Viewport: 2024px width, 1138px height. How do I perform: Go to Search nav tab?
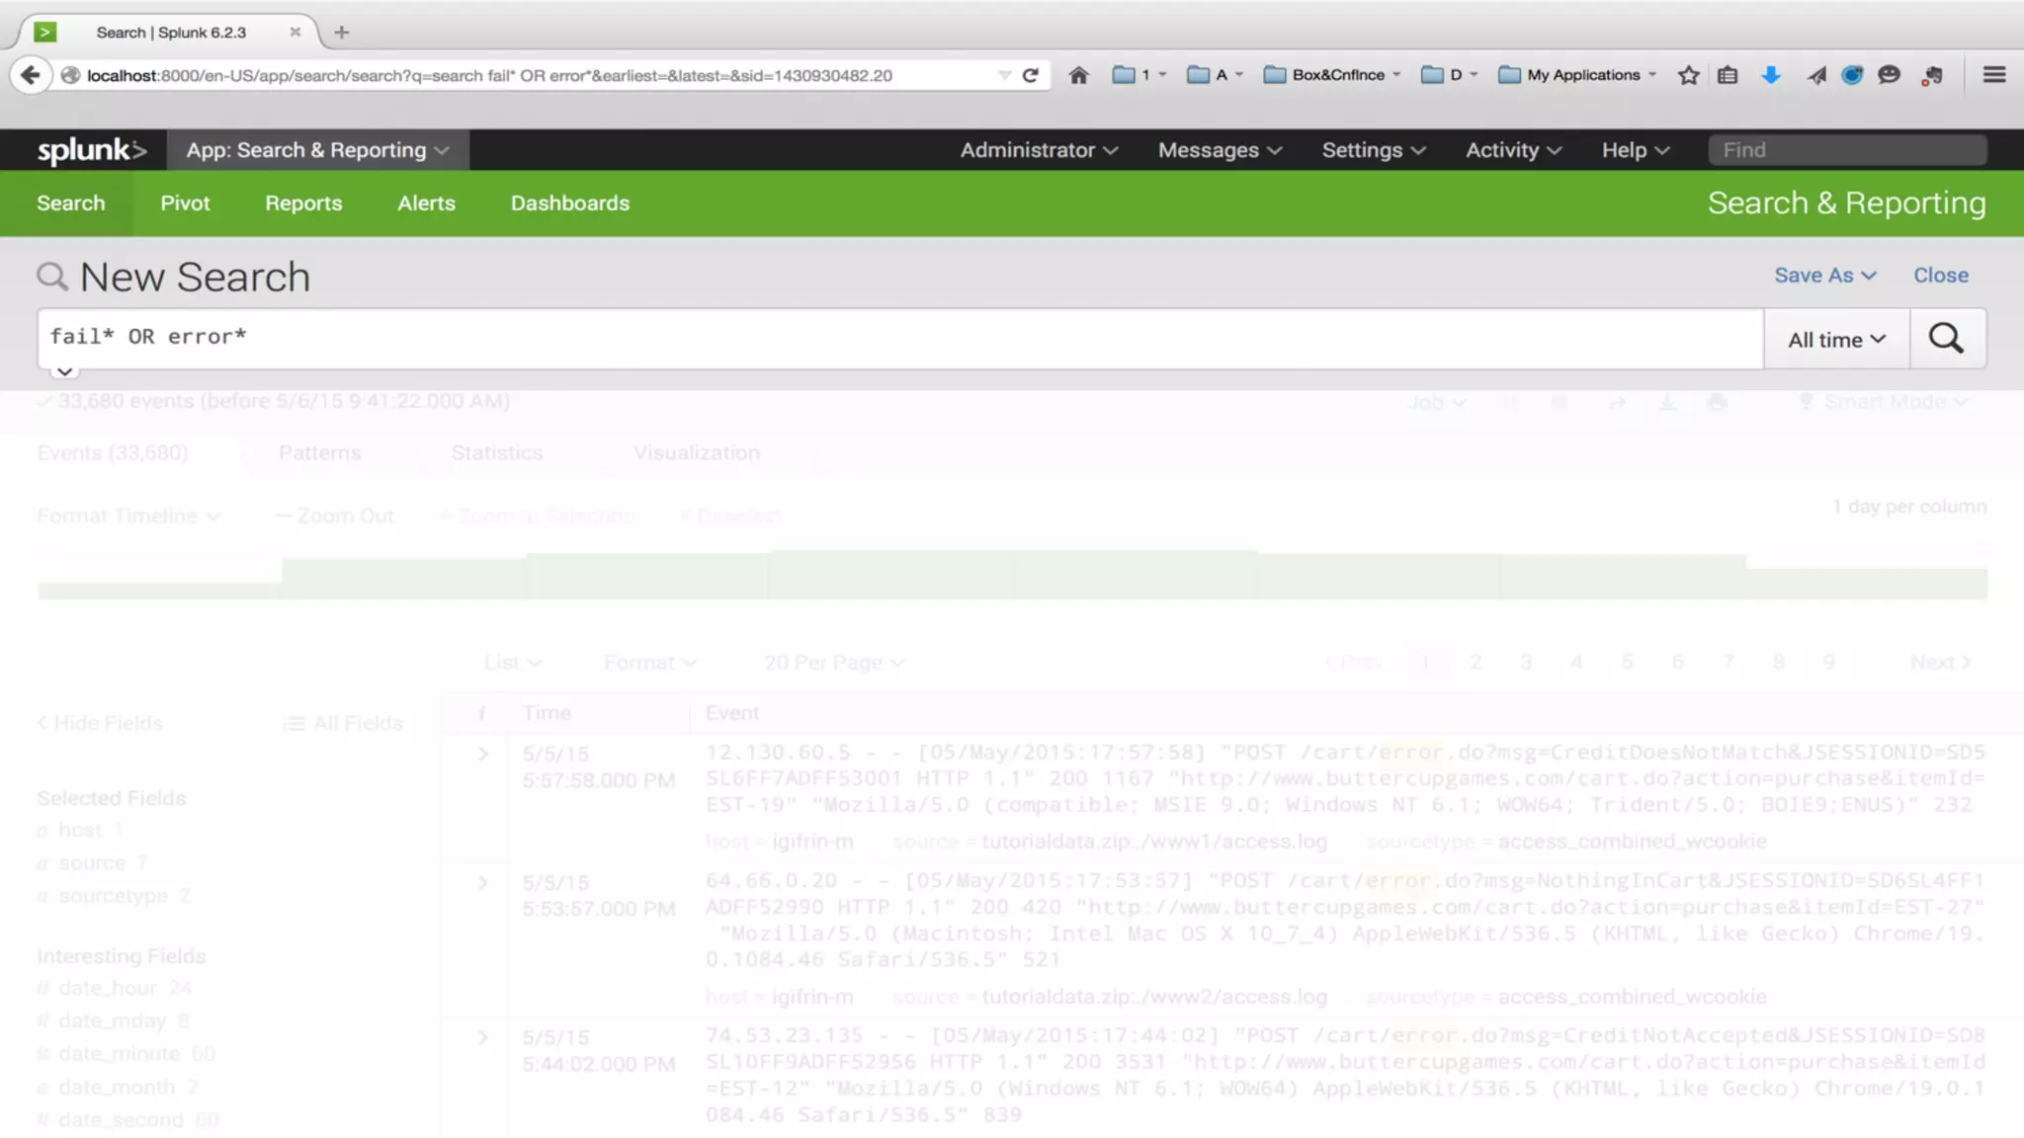pyautogui.click(x=70, y=203)
